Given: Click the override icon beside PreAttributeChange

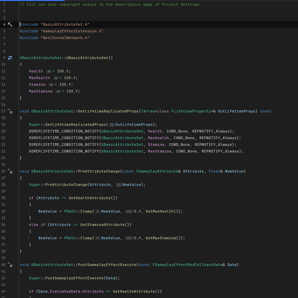Looking at the screenshot, I should (10, 173).
